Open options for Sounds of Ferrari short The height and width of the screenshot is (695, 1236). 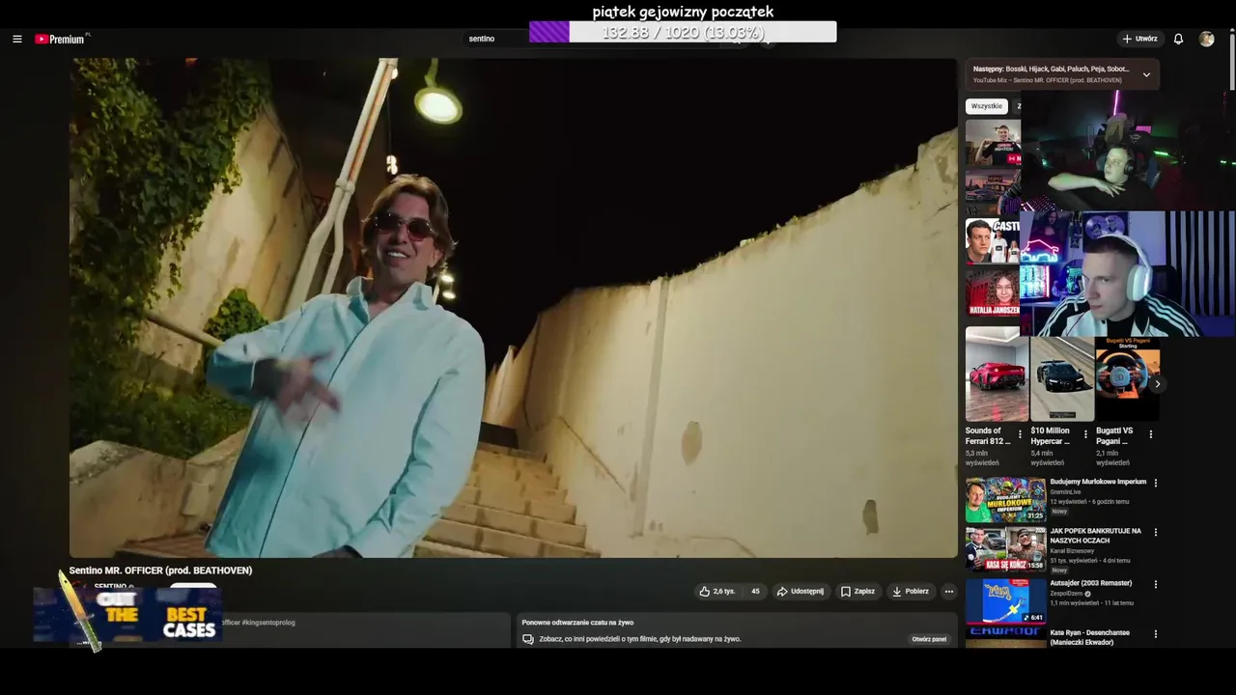(1020, 434)
